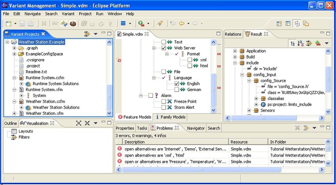
Task: Click the refresh arrows toolbar icon
Action: point(64,23)
